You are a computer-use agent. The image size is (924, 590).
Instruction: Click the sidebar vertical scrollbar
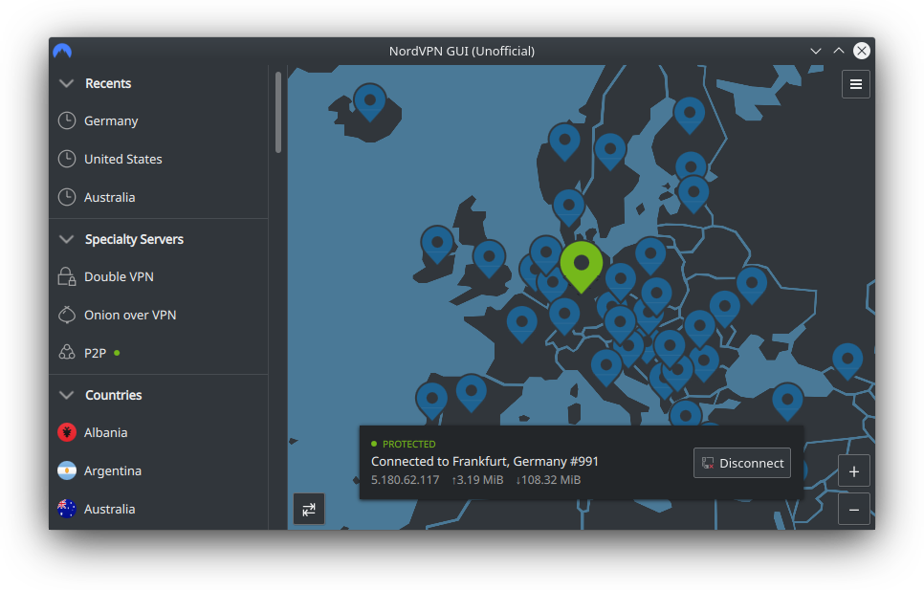278,112
